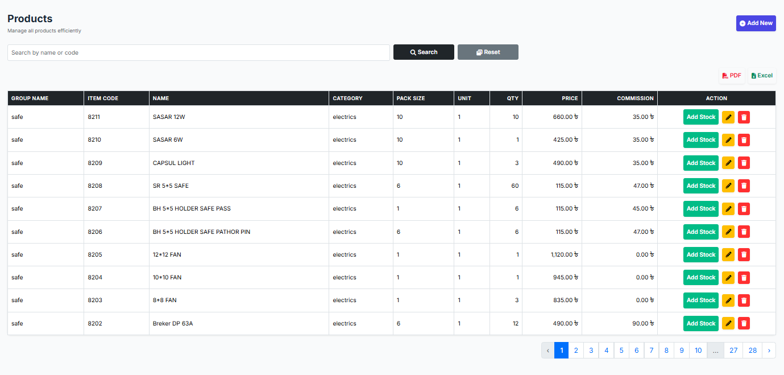Edit the 12*12 FAN item
The width and height of the screenshot is (784, 375).
[x=728, y=255]
